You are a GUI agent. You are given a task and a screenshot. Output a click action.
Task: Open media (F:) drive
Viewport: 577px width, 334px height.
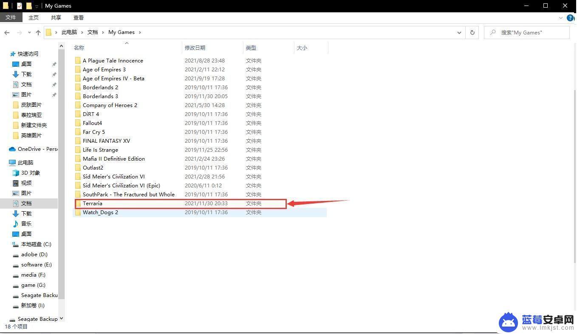click(29, 275)
